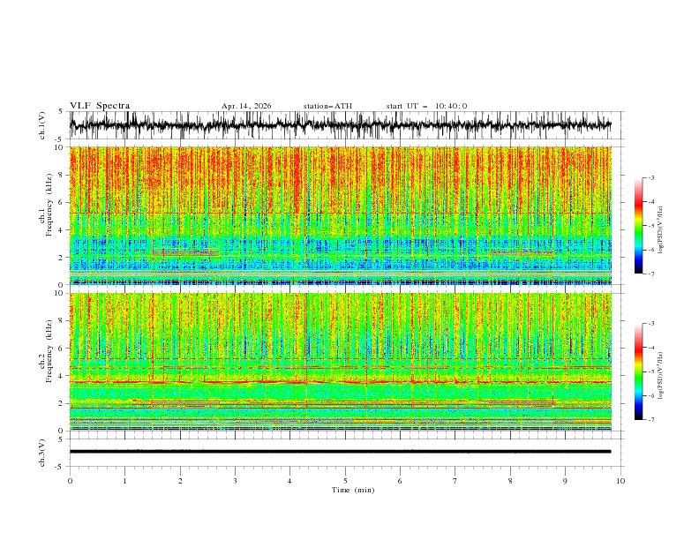Click the lower PSD color scale bar
699x540 pixels.
coord(638,371)
